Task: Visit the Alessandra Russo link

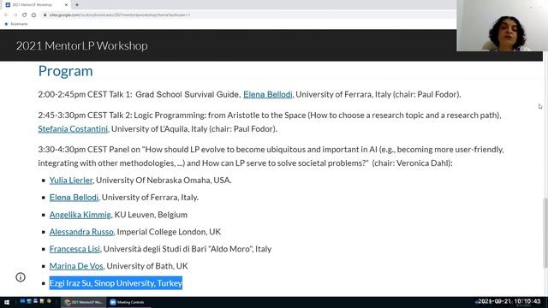Action: click(x=81, y=232)
